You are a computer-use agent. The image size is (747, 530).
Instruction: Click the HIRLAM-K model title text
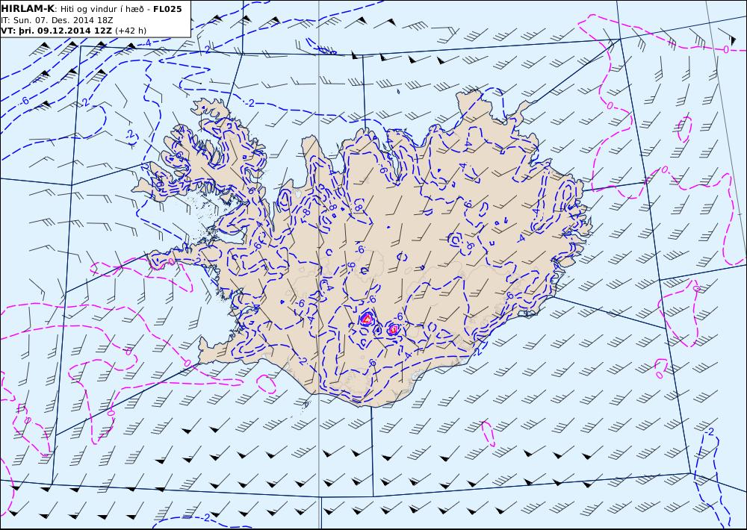[x=28, y=9]
